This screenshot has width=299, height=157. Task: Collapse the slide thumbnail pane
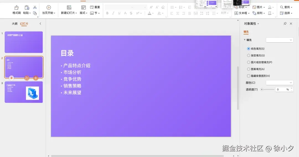(40, 23)
